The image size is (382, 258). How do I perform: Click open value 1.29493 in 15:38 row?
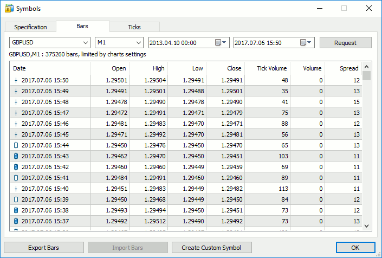[x=116, y=210]
